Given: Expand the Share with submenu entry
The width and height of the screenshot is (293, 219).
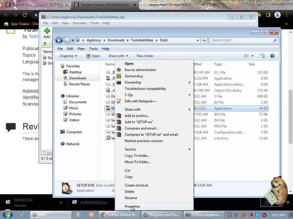Looking at the screenshot, I should pyautogui.click(x=154, y=109).
